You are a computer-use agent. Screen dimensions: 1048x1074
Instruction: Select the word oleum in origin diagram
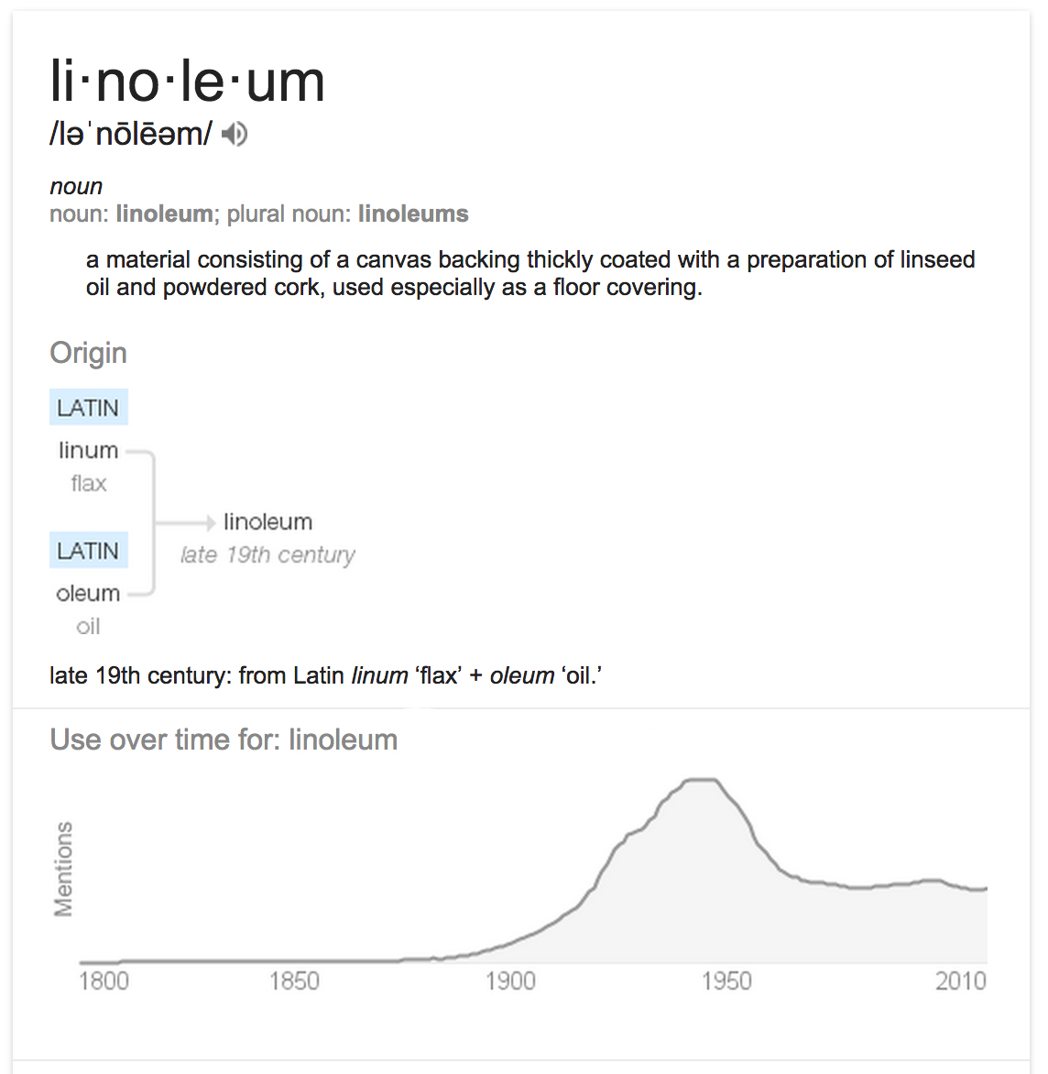coord(88,593)
